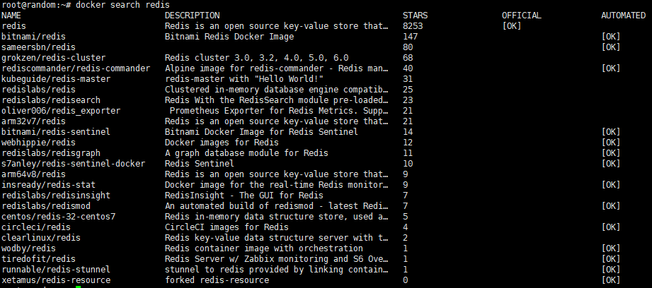The width and height of the screenshot is (652, 288).
Task: Click the rediscommander/redis-commander image name
Action: [x=76, y=68]
